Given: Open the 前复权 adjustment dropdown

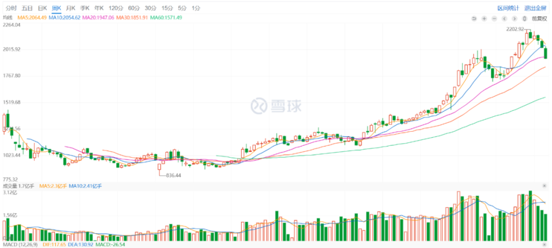Looking at the screenshot, I should (540, 19).
